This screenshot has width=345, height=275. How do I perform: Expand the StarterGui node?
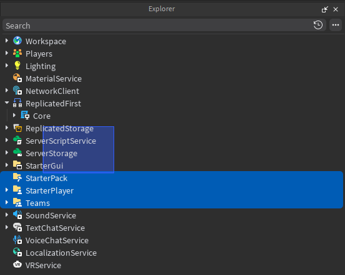click(7, 165)
